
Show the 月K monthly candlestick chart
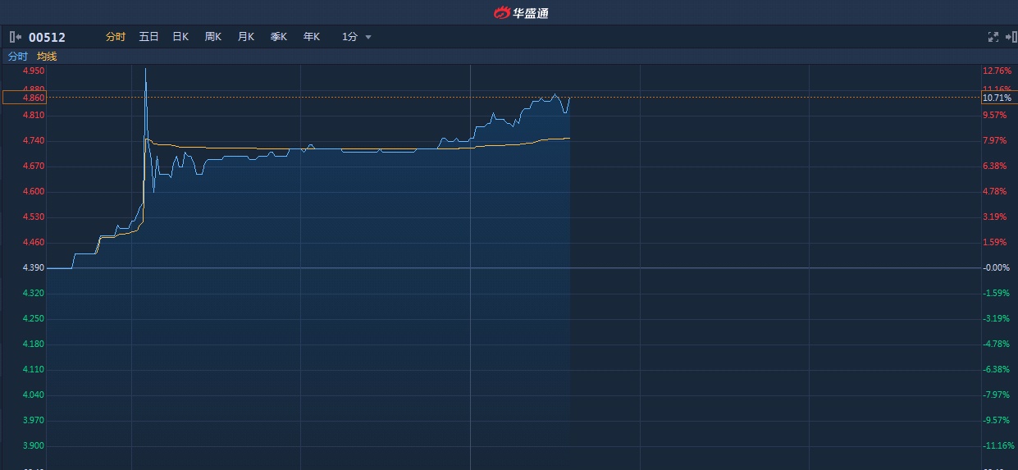246,37
